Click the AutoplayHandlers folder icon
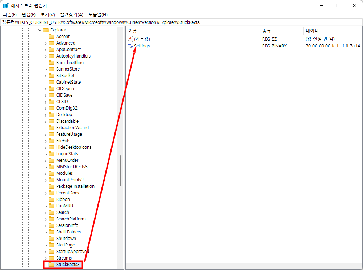The height and width of the screenshot is (270, 363). pyautogui.click(x=51, y=56)
